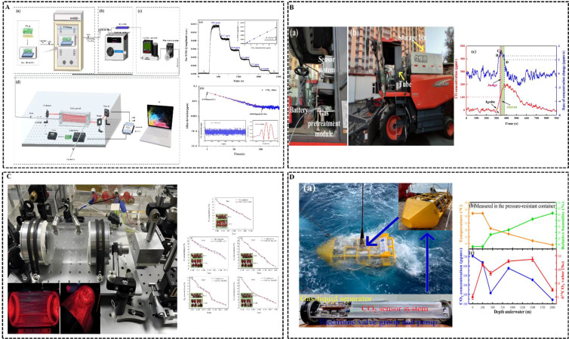Screen dimensions: 569x339
Task: Select the red cylindrical cell glow inset
Action: (33, 309)
